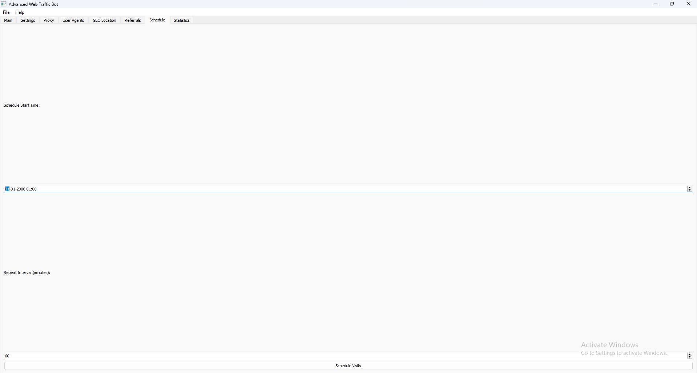Click the Advanced Web Traffic Bot app icon
The image size is (697, 373).
click(4, 4)
